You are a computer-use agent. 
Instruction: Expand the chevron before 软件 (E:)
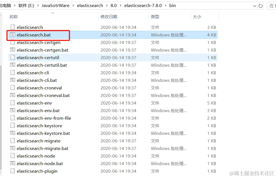point(15,6)
